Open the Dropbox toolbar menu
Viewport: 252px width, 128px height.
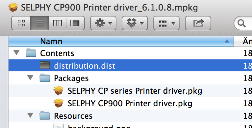pos(135,23)
